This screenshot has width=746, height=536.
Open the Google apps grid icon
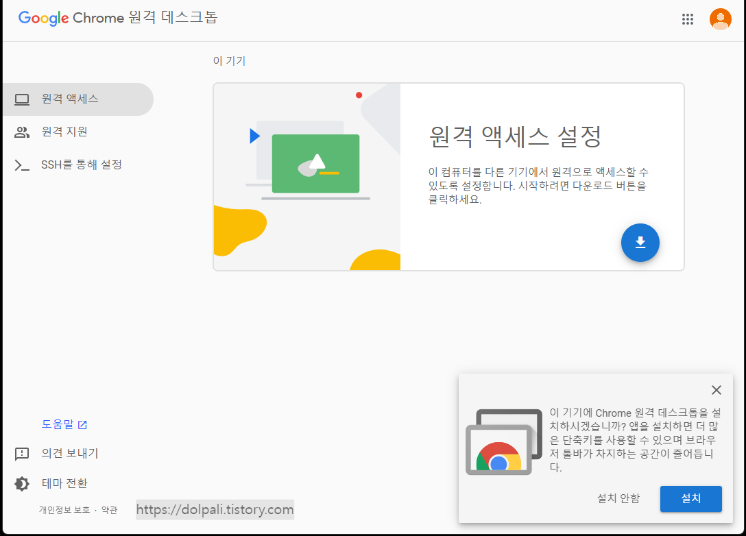(688, 19)
